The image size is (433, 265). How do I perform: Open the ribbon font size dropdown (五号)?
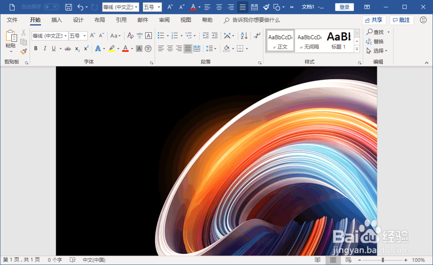[x=84, y=36]
